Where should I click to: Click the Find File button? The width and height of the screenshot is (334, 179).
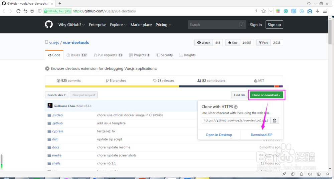tap(239, 95)
